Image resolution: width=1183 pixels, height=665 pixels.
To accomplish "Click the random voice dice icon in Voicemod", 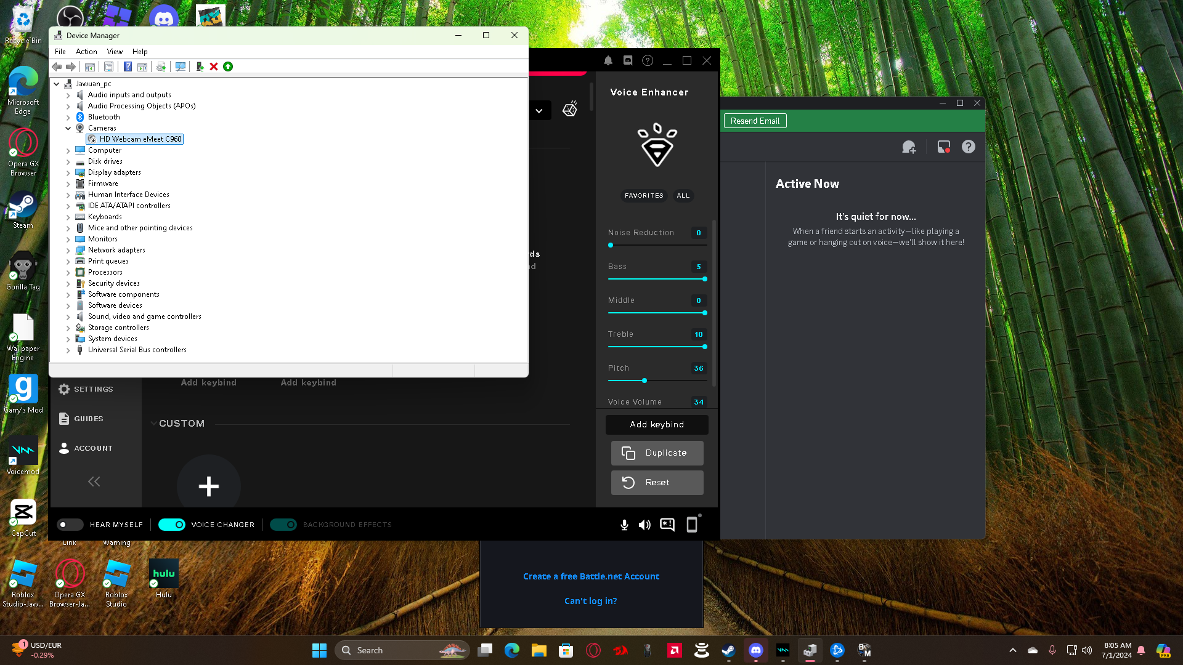I will (x=570, y=110).
